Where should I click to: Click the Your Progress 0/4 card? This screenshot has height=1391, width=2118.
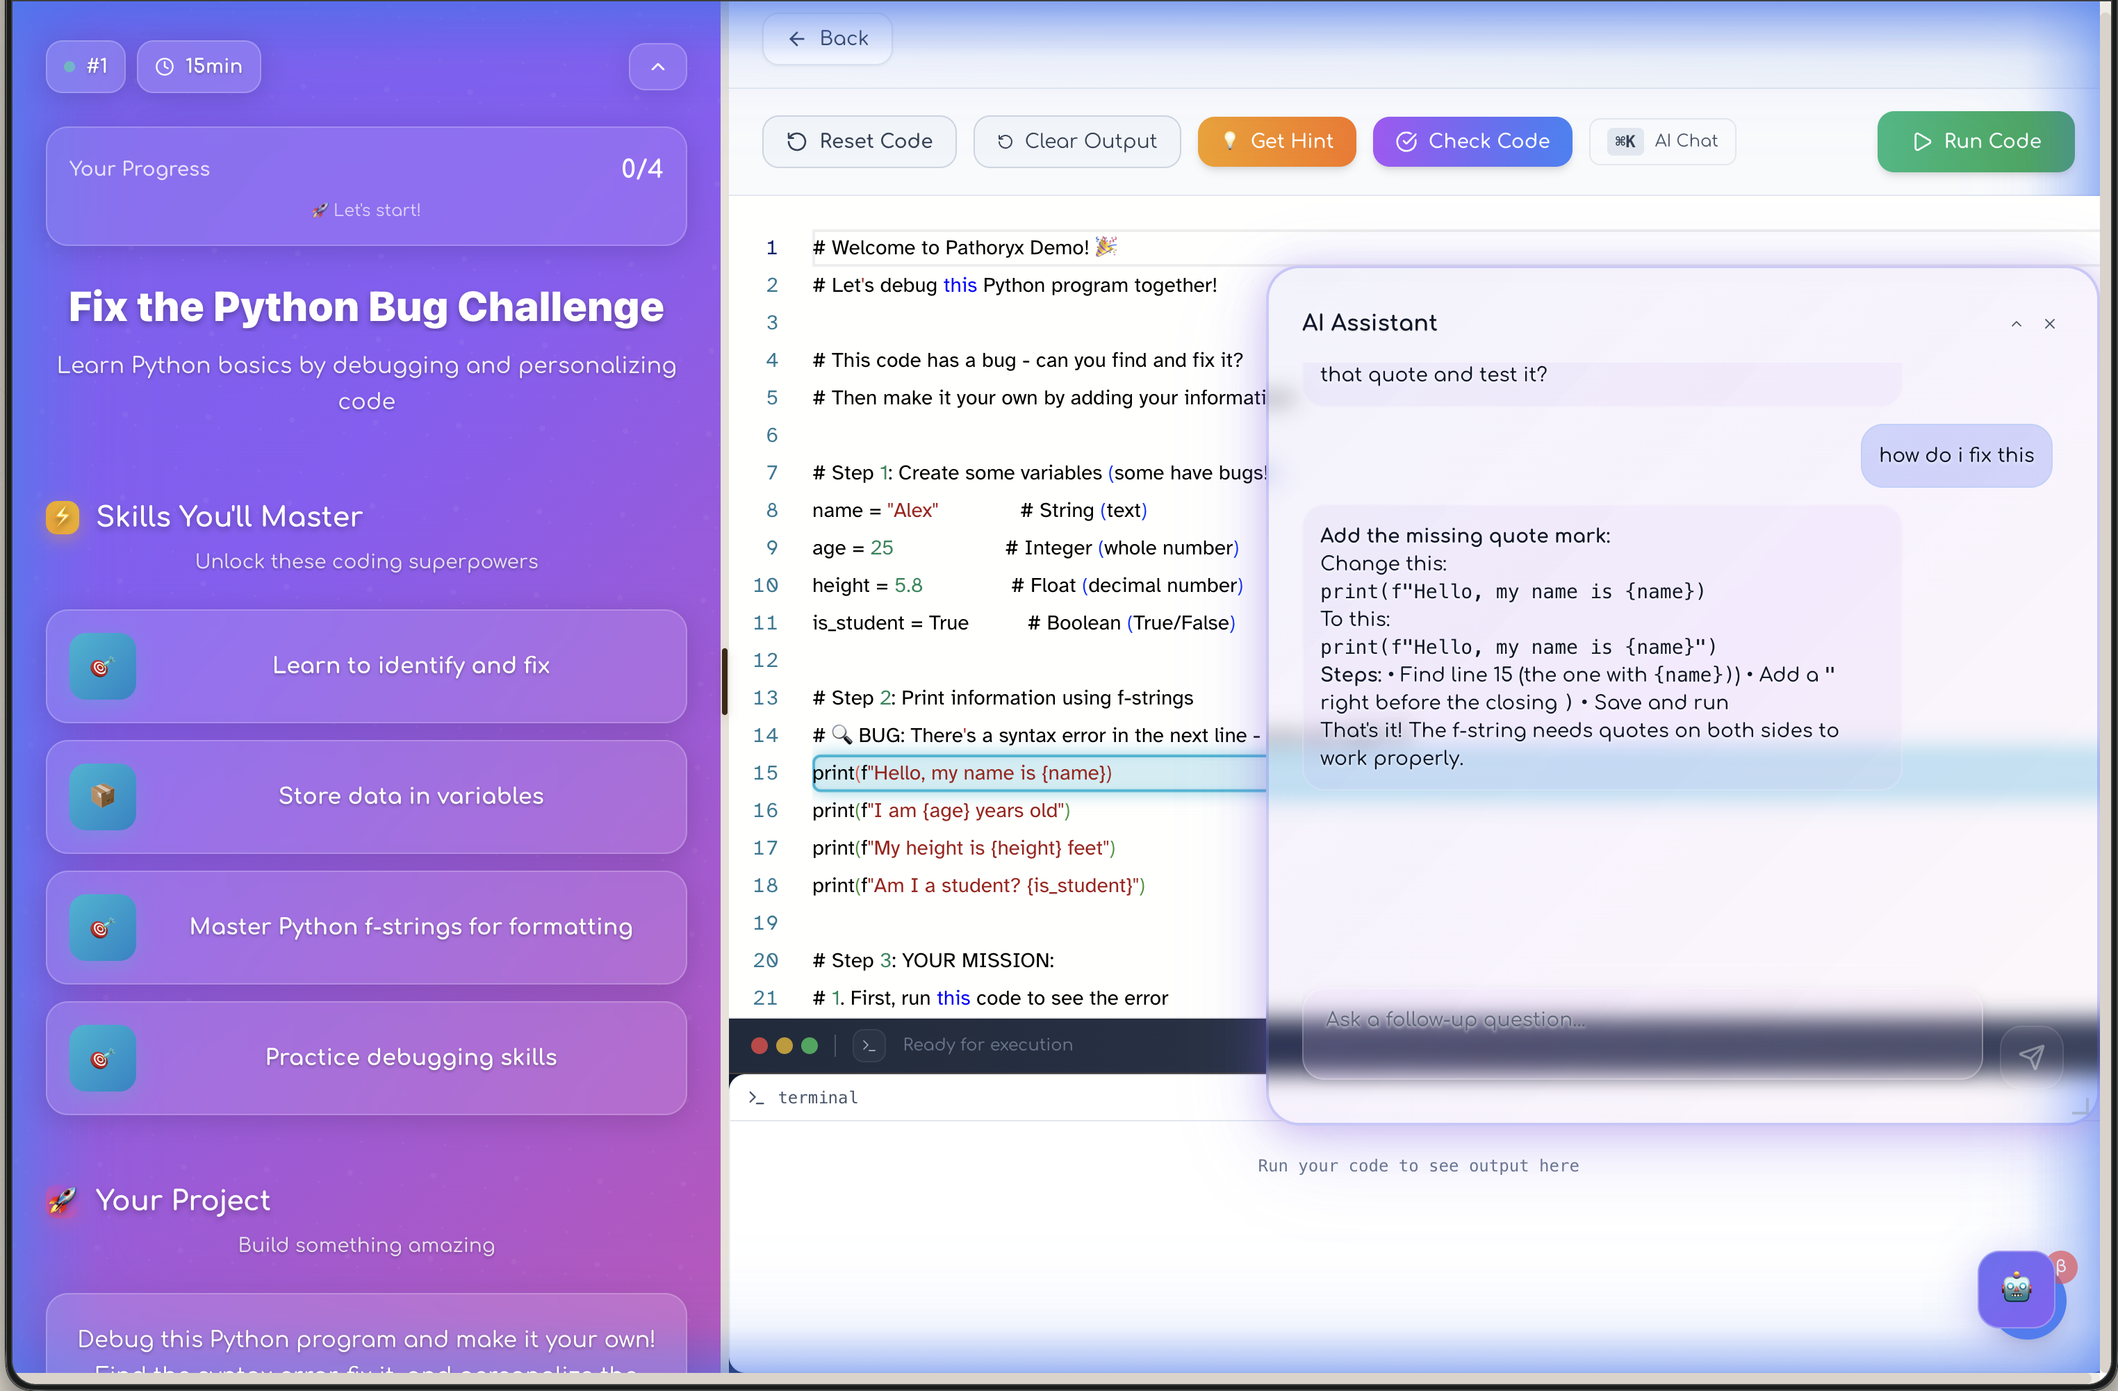point(366,186)
